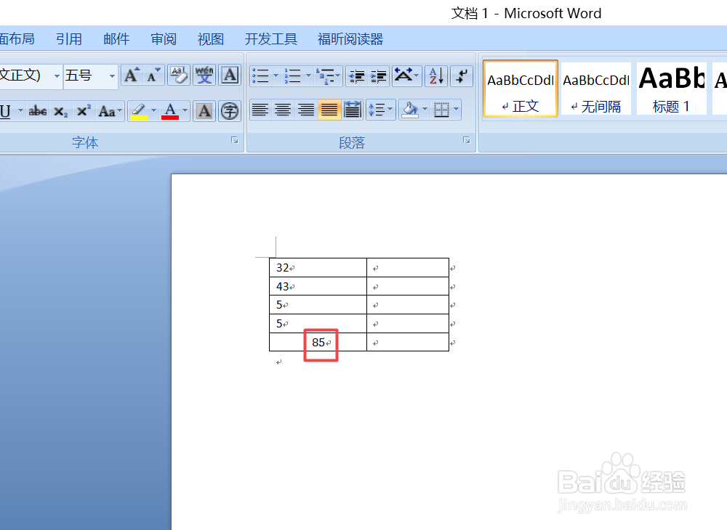
Task: Align text left
Action: point(260,110)
